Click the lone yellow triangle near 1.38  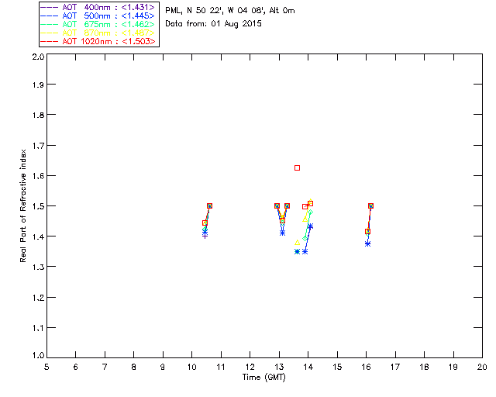point(297,243)
